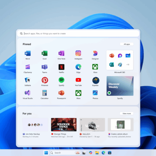Open Microsoft Designer
The height and width of the screenshot is (156, 156).
coord(95,54)
